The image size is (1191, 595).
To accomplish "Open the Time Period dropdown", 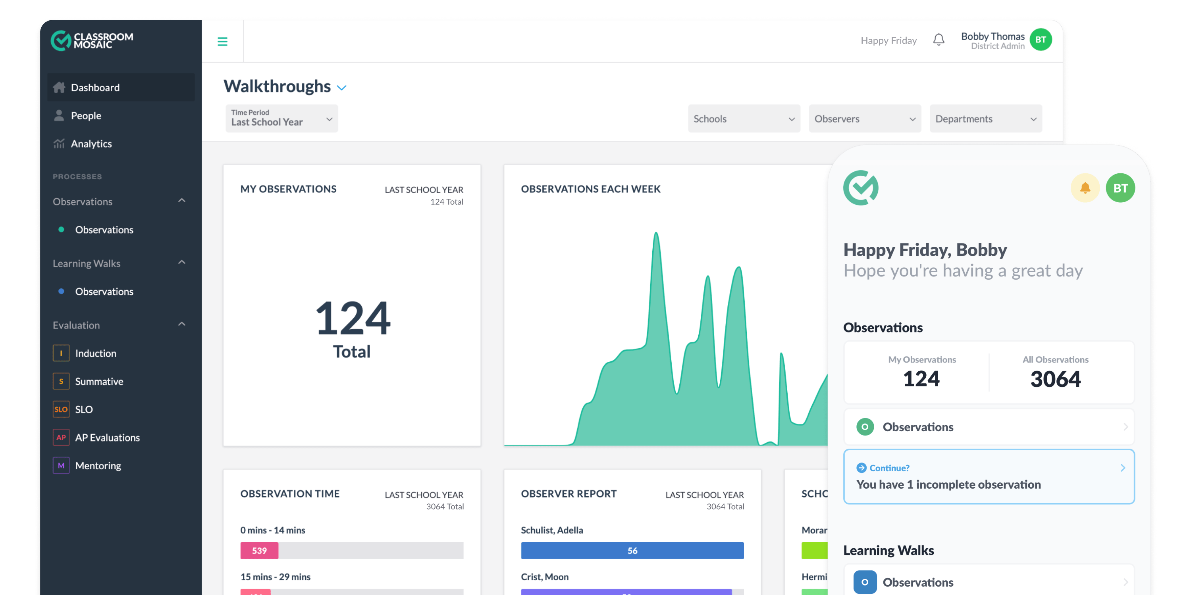I will tap(281, 119).
